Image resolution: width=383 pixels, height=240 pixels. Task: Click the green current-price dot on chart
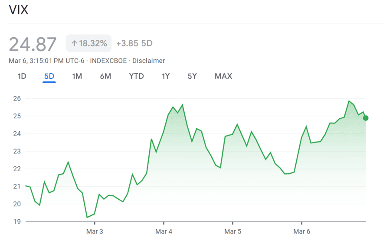(x=366, y=118)
